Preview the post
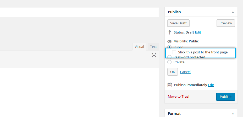Image resolution: width=243 pixels, height=117 pixels. 226,23
